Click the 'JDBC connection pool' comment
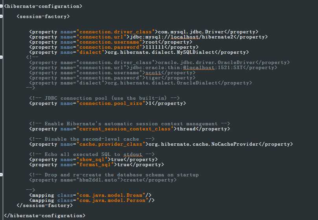The width and height of the screenshot is (318, 220). 105,98
